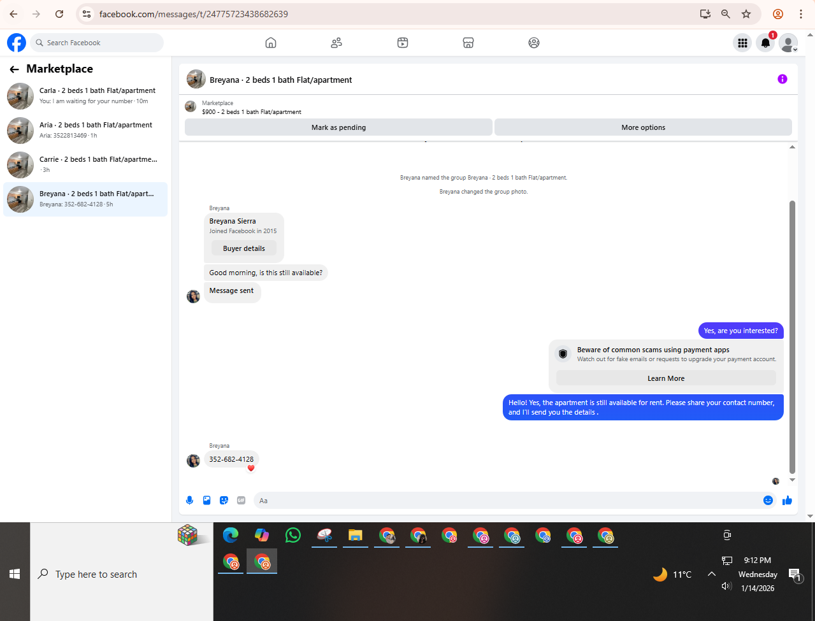Viewport: 815px width, 621px height.
Task: Open Microsoft Edge from taskbar
Action: point(231,535)
